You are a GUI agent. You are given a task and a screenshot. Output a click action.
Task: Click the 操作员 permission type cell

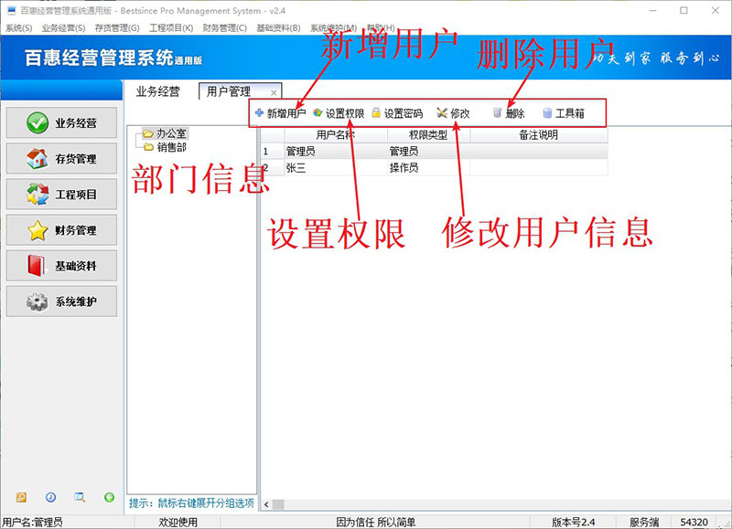[x=428, y=168]
